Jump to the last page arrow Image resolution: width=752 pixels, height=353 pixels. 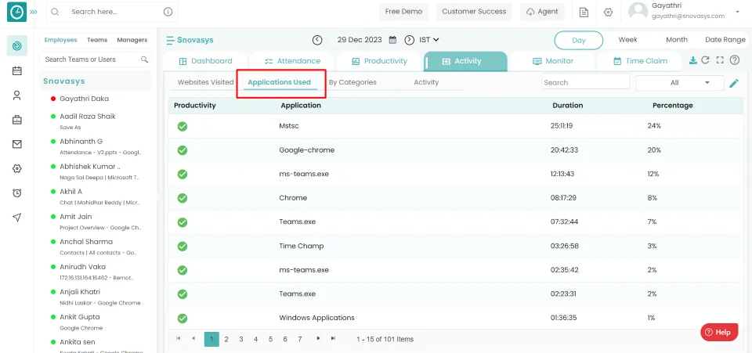point(333,338)
